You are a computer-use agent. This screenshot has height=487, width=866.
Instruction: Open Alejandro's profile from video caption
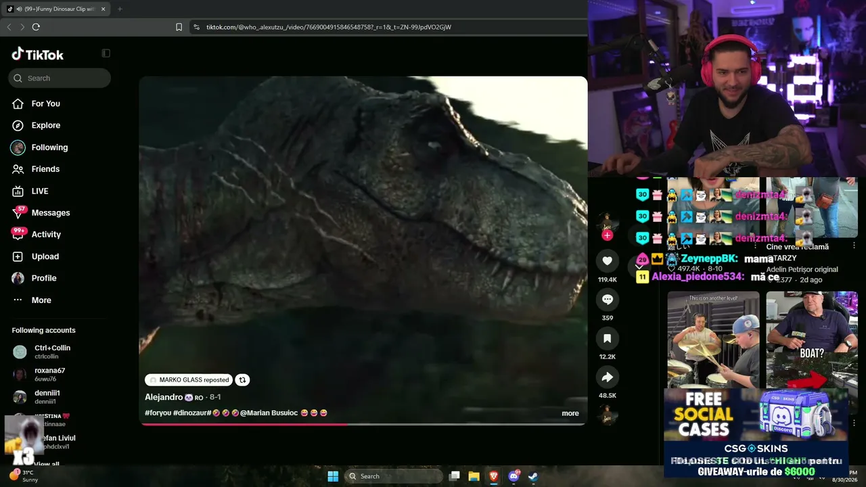[164, 397]
